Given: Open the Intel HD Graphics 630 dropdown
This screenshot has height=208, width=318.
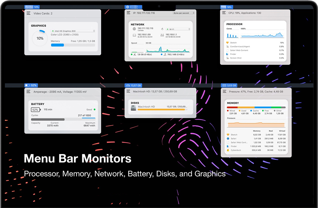Looking at the screenshot, I should [73, 31].
